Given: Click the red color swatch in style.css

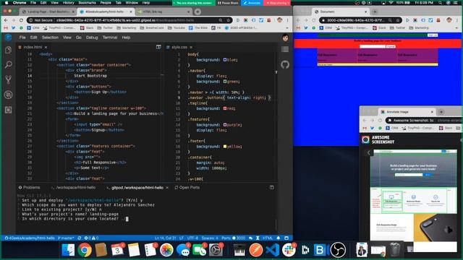Looking at the screenshot, I should tap(225, 108).
